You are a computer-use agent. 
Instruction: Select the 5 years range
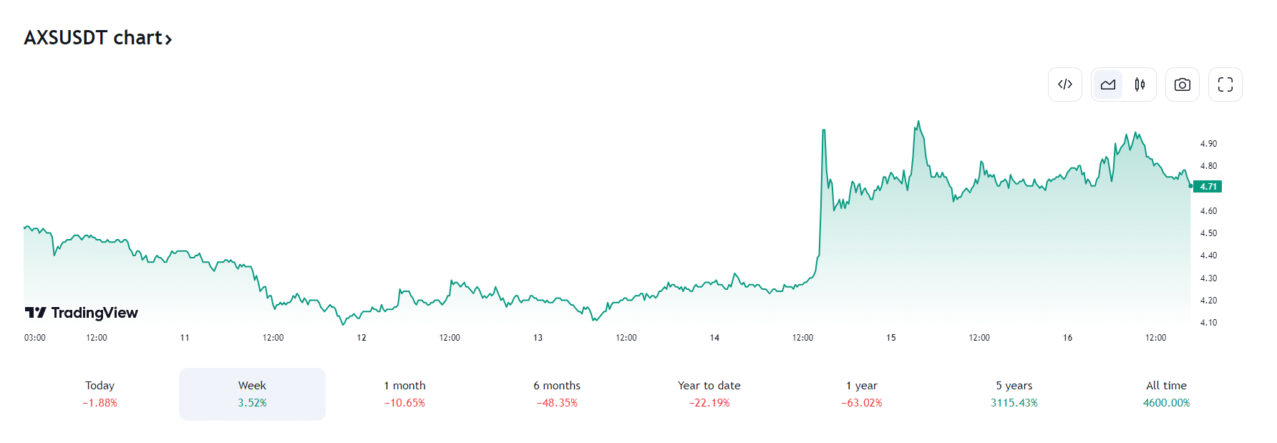[1014, 394]
